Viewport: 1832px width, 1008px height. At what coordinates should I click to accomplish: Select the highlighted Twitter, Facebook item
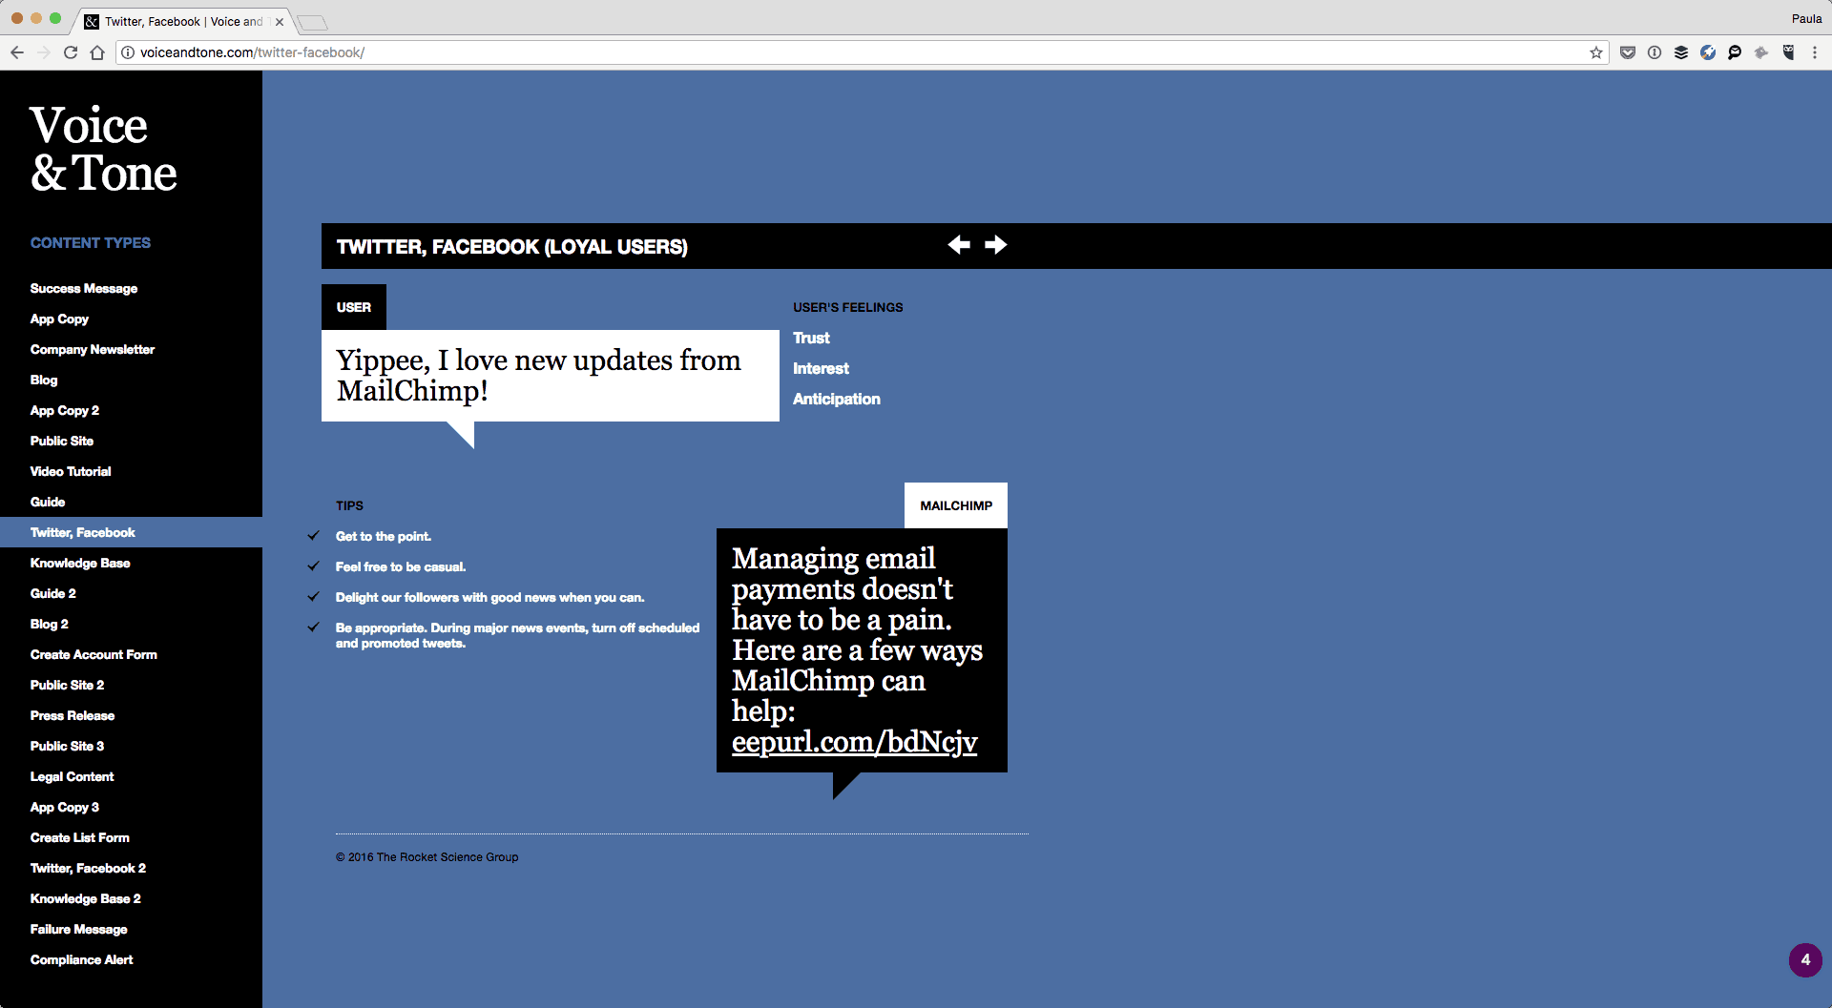pos(131,532)
